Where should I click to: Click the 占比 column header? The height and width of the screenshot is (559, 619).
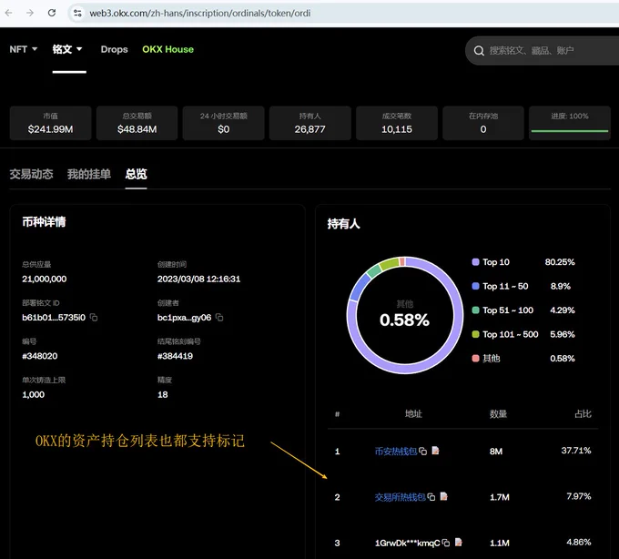[x=583, y=413]
